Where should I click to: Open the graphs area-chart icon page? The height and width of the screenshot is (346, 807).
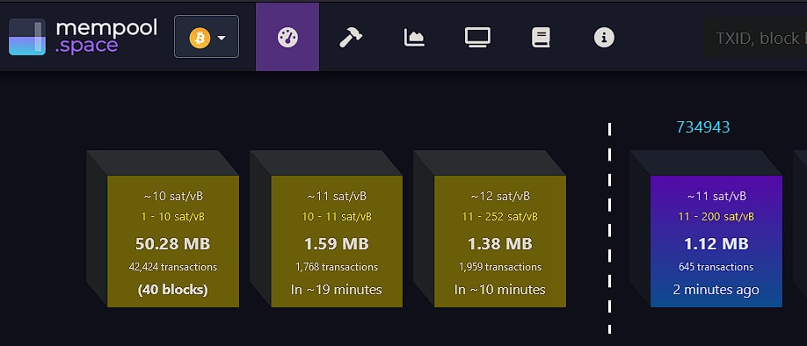(x=414, y=38)
